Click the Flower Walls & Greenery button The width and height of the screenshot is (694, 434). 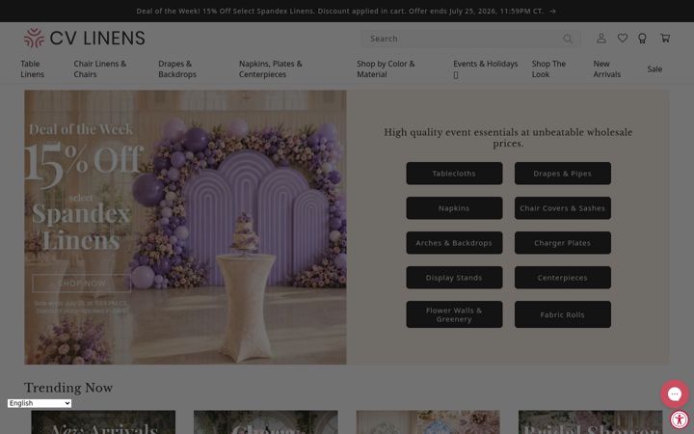click(454, 314)
